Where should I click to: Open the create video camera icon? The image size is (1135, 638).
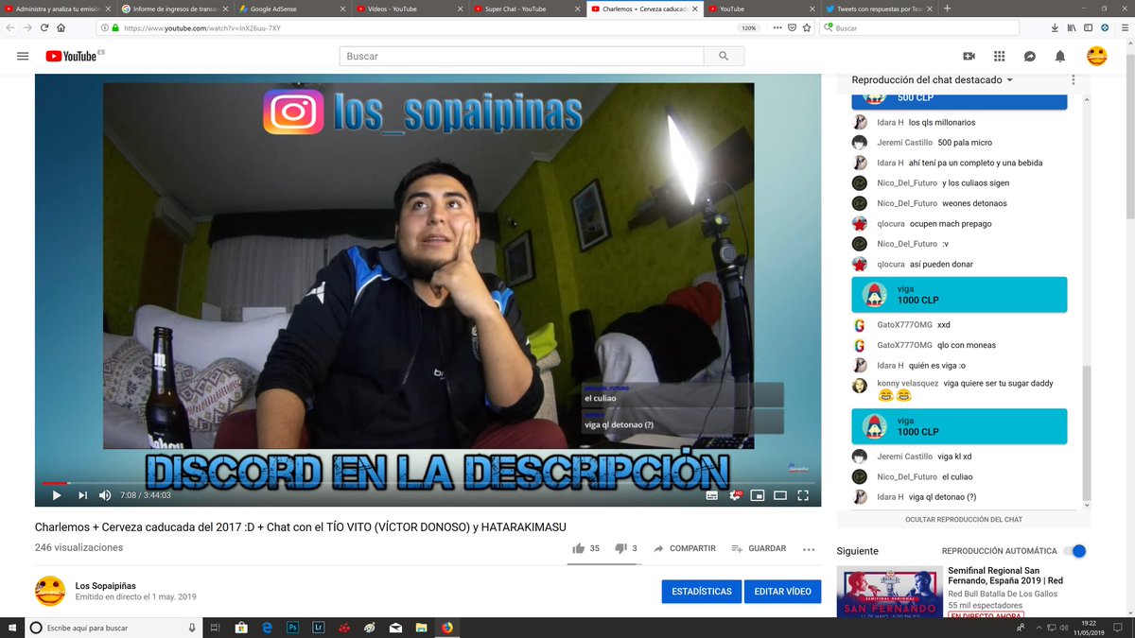[x=969, y=56]
